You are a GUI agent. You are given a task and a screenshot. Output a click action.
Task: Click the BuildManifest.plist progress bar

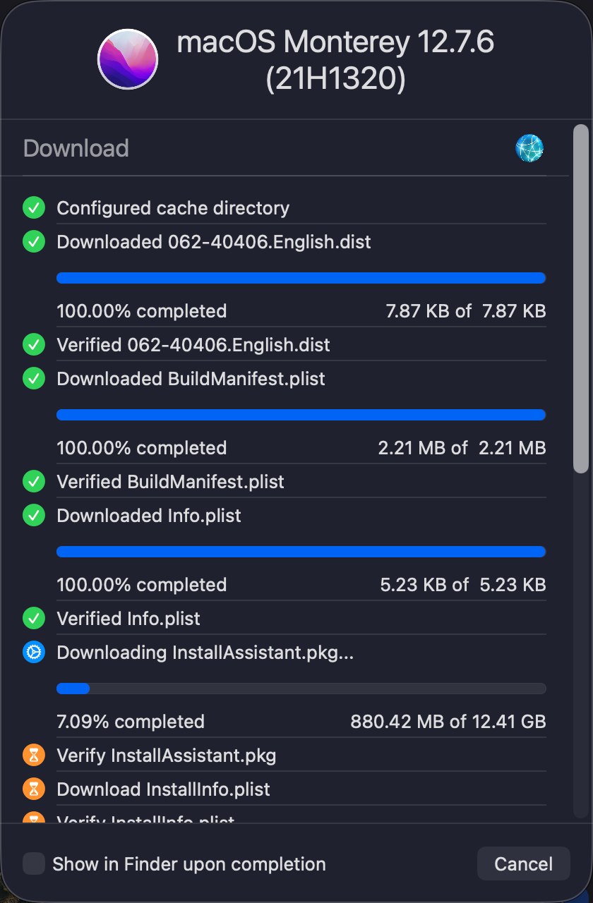301,415
